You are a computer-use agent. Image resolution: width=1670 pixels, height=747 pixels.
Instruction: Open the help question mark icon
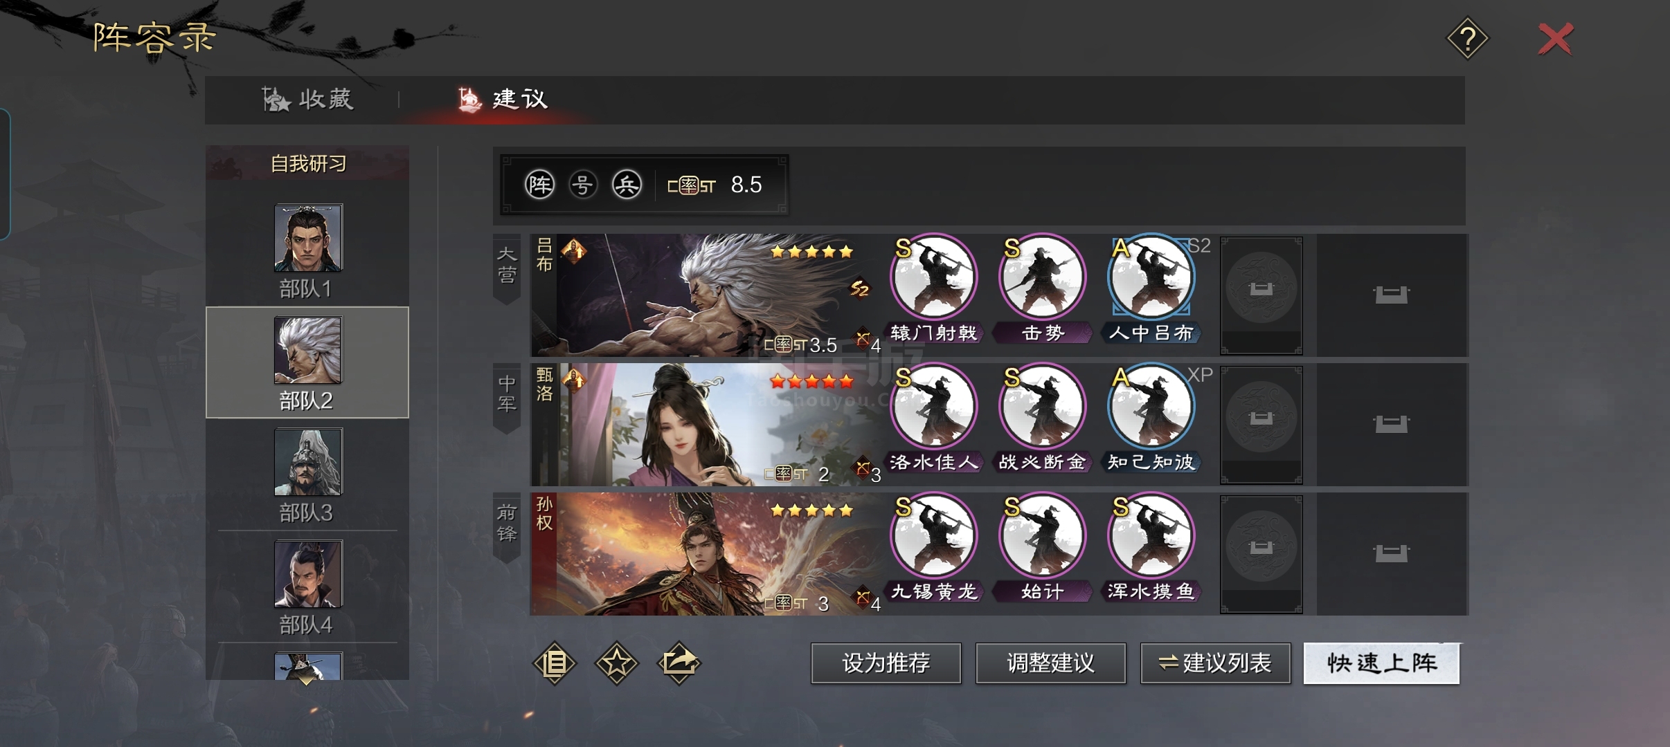[x=1467, y=39]
